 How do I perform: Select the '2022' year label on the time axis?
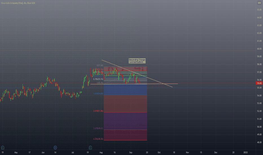[x=246, y=152]
